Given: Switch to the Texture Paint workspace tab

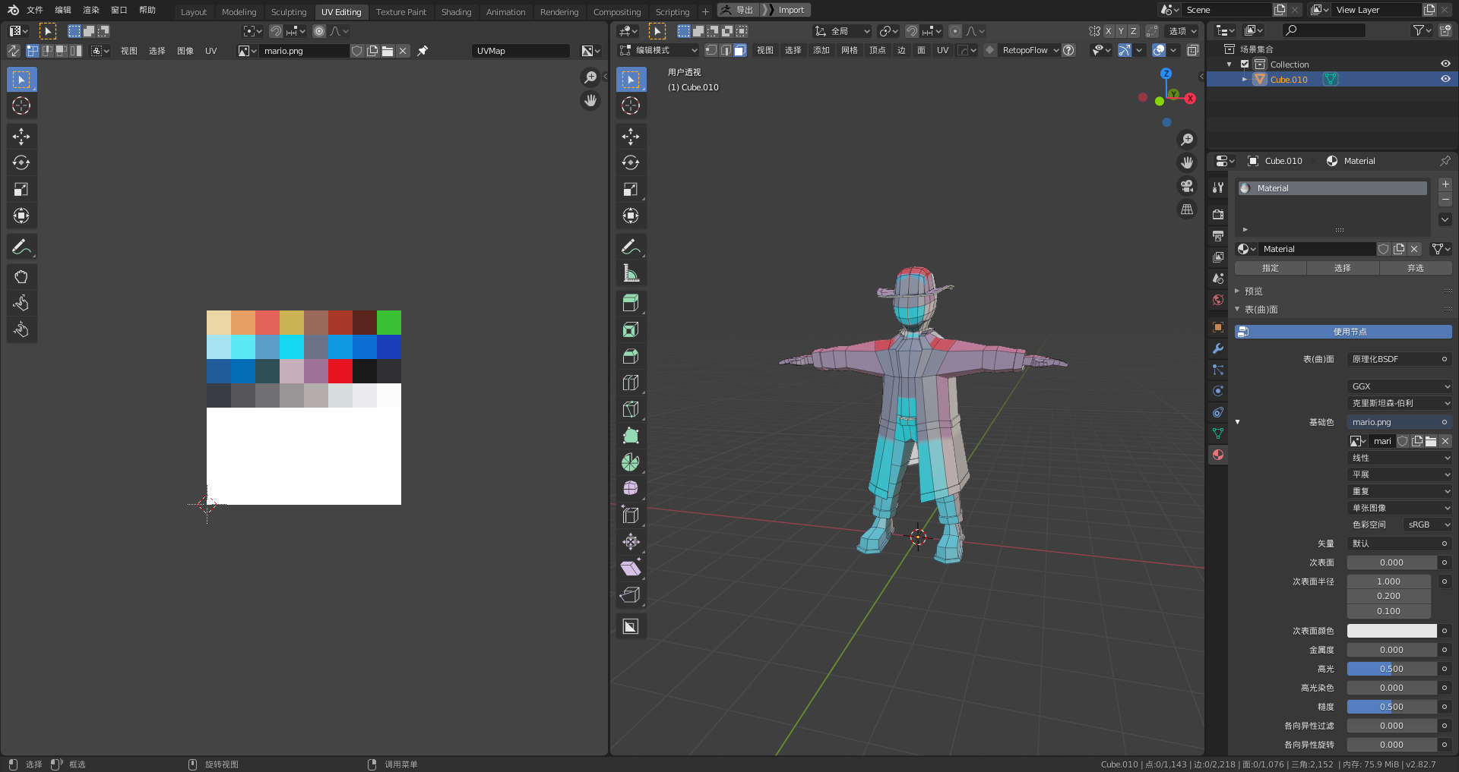Looking at the screenshot, I should (x=401, y=12).
